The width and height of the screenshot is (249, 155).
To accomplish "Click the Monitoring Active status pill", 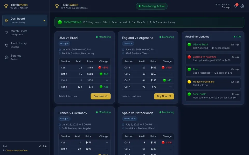I will (x=151, y=6).
